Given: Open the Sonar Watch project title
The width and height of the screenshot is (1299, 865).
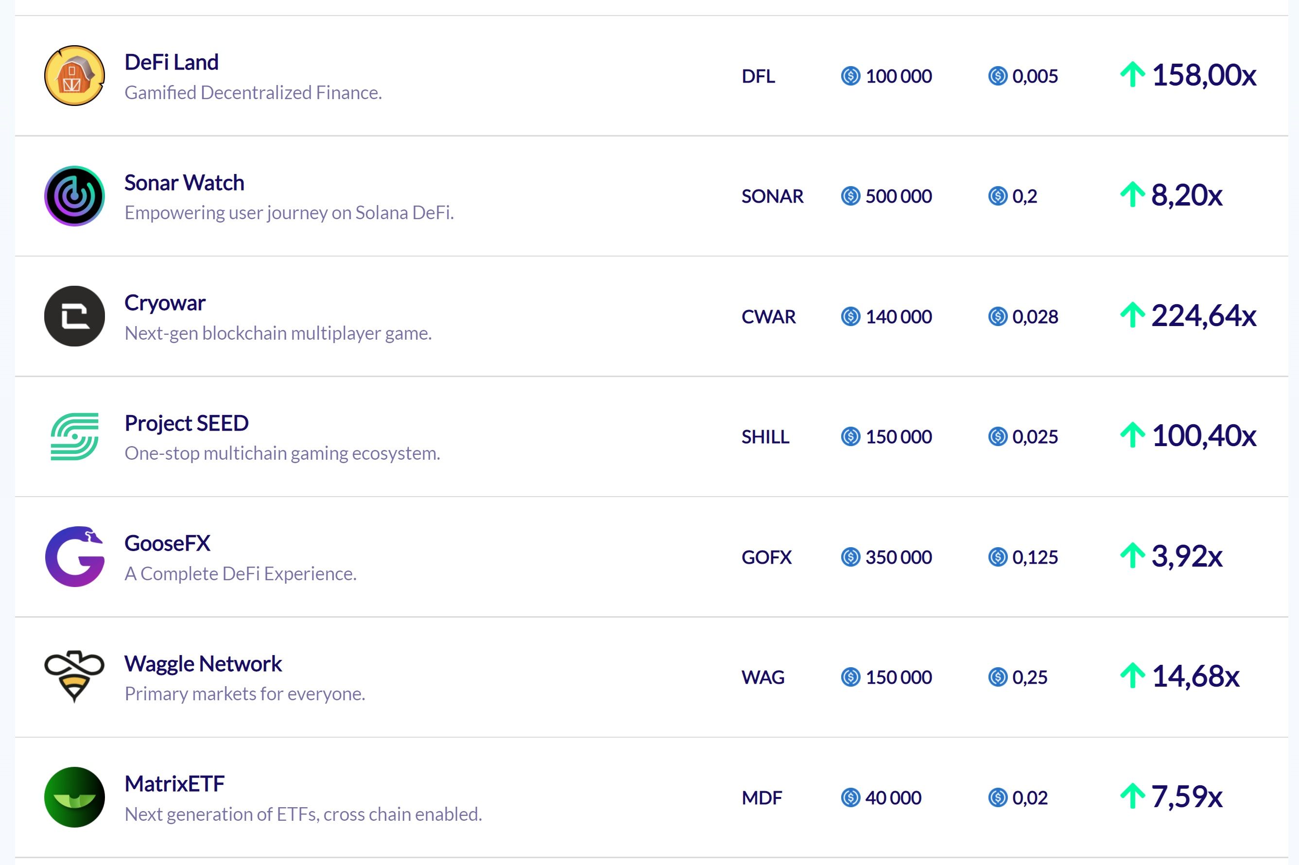Looking at the screenshot, I should point(184,183).
